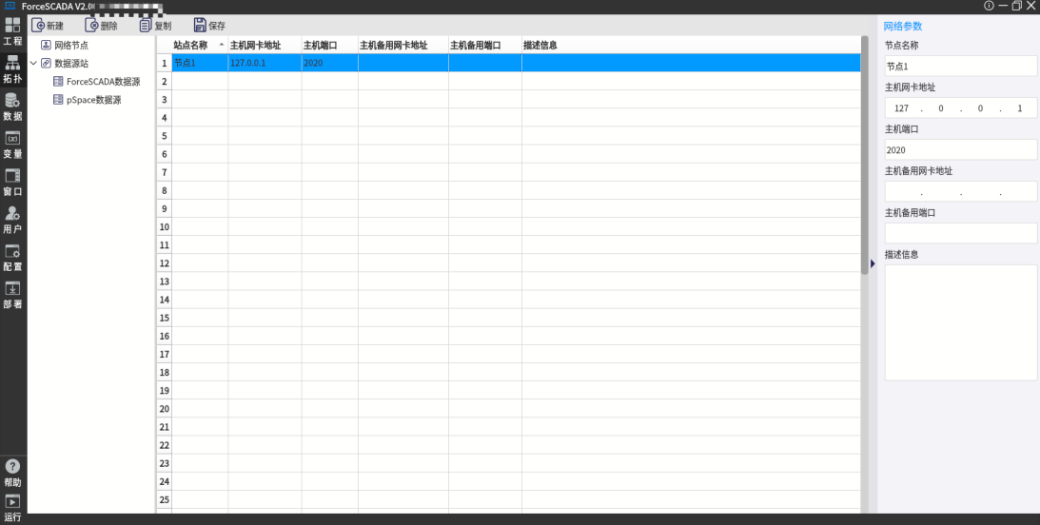The image size is (1040, 525).
Task: Open the 用户 user sidebar icon
Action: tap(12, 218)
